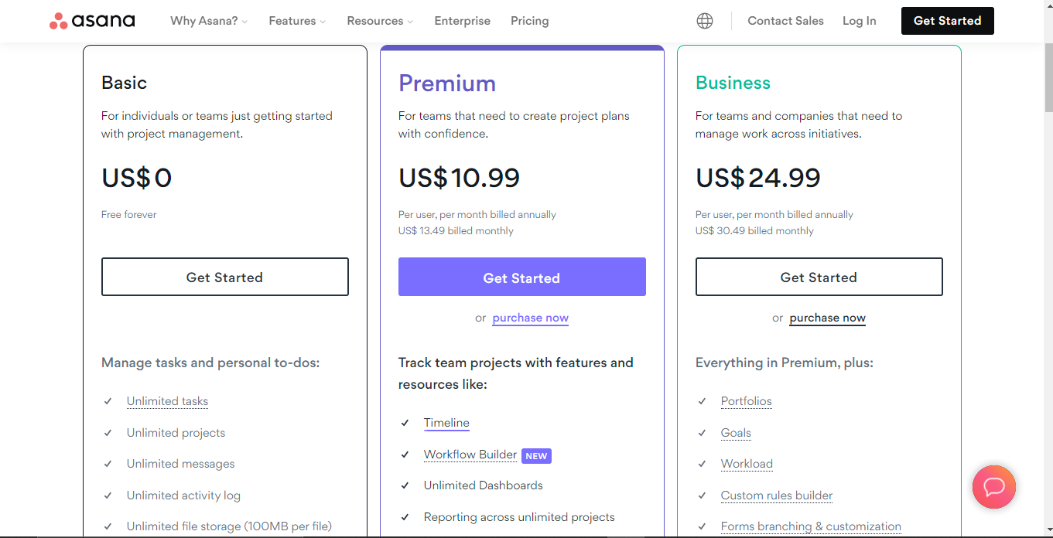The height and width of the screenshot is (538, 1053).
Task: Expand the Why Asana? dropdown
Action: point(209,21)
